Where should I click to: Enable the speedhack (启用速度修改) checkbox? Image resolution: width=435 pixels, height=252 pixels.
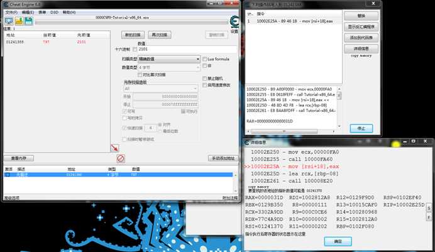(204, 85)
